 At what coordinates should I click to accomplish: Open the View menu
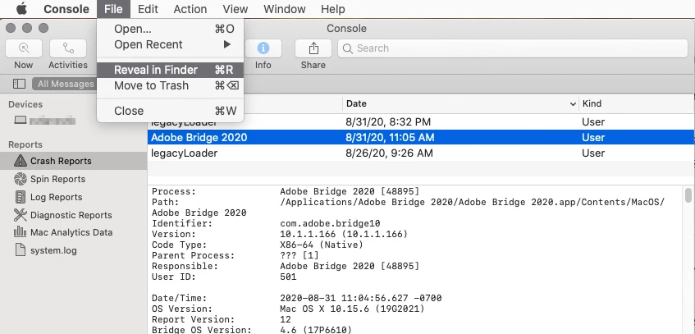pyautogui.click(x=235, y=9)
